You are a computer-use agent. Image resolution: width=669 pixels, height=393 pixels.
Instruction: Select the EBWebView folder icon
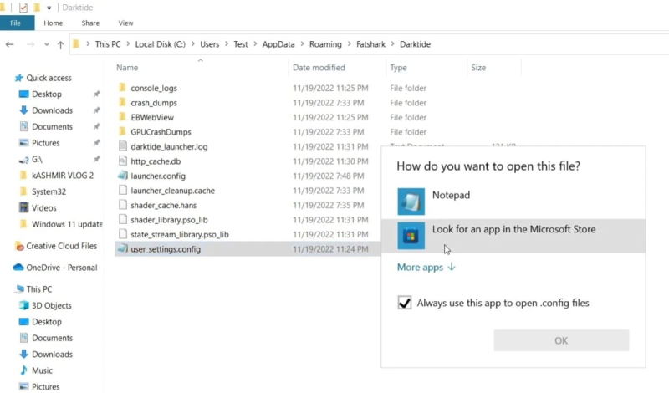(x=122, y=117)
